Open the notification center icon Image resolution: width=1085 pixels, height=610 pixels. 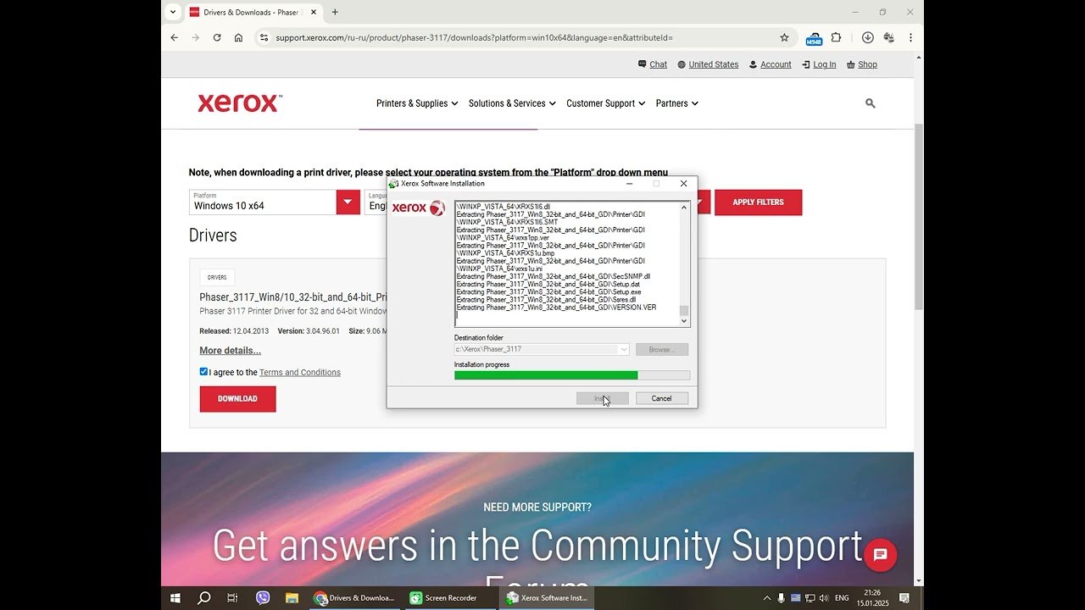pos(904,598)
